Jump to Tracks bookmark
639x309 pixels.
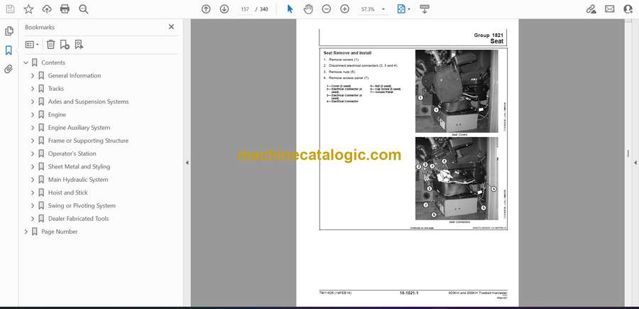[56, 89]
